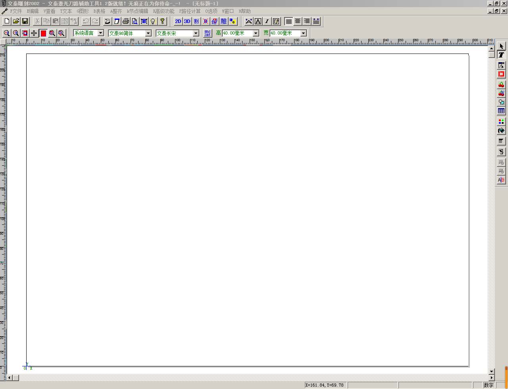508x389 pixels.
Task: Click the Copy icon in the toolbar
Action: pos(46,21)
